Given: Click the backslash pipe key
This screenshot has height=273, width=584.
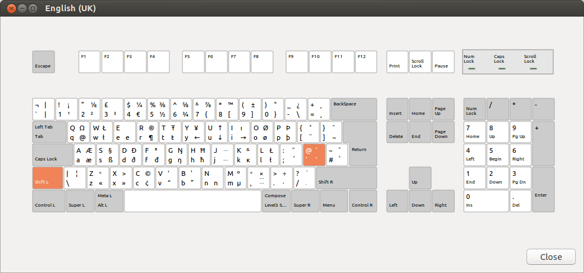Looking at the screenshot, I should (75, 178).
